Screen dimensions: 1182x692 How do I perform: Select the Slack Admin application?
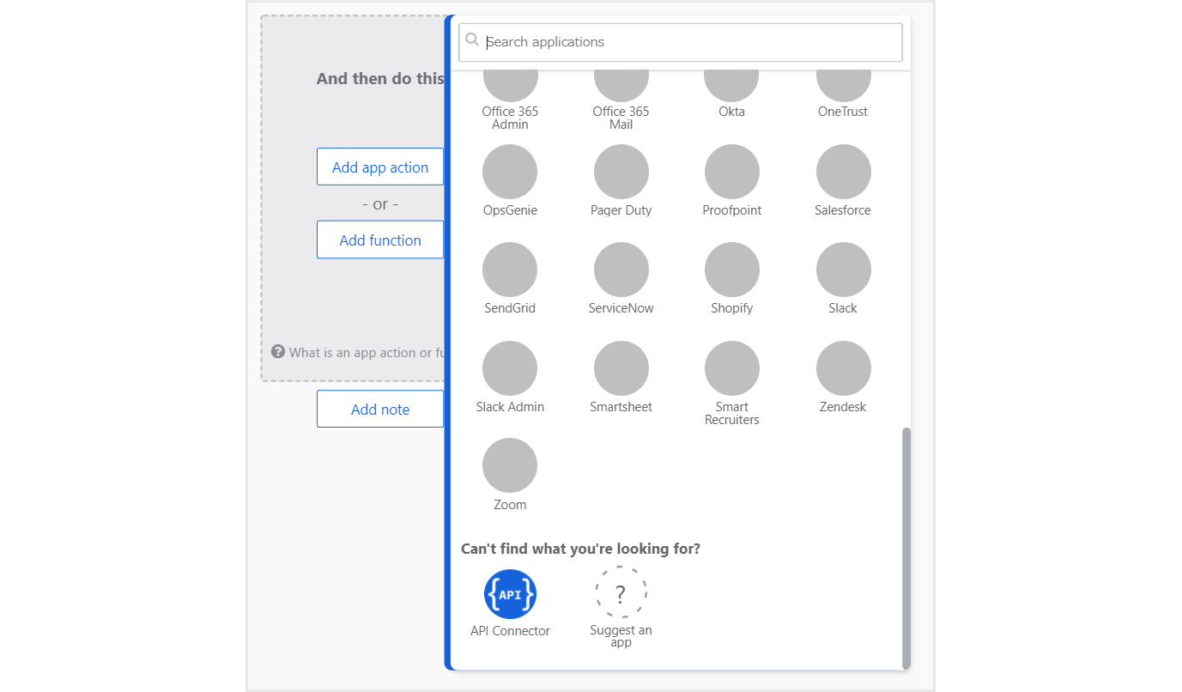click(x=510, y=368)
